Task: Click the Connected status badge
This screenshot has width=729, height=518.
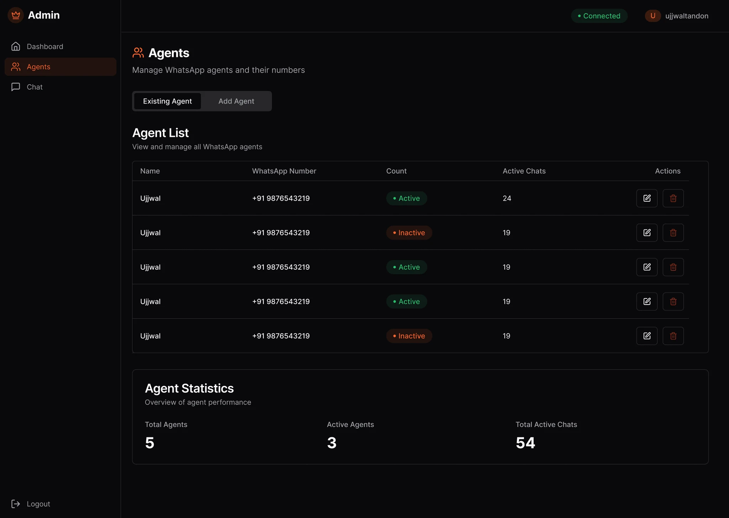Action: tap(599, 16)
